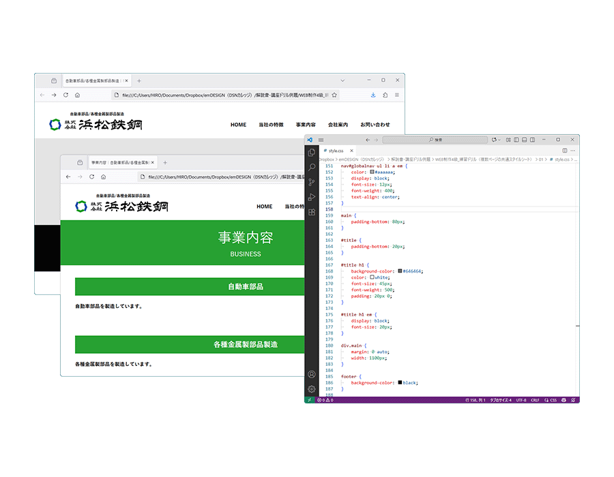Click 会社案内 in the back page navigation
614x477 pixels.
point(338,125)
